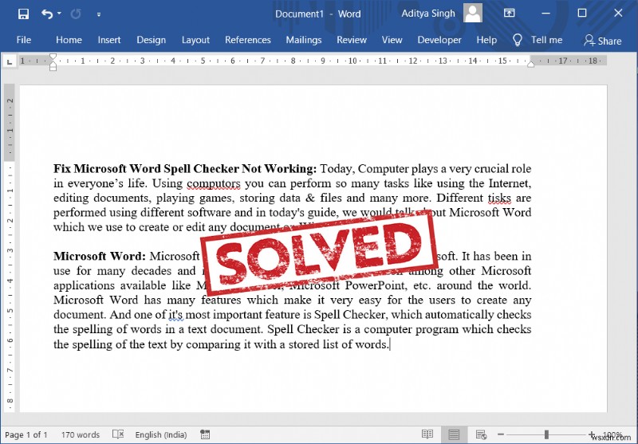The height and width of the screenshot is (444, 638).
Task: Click the Share button
Action: (x=603, y=40)
